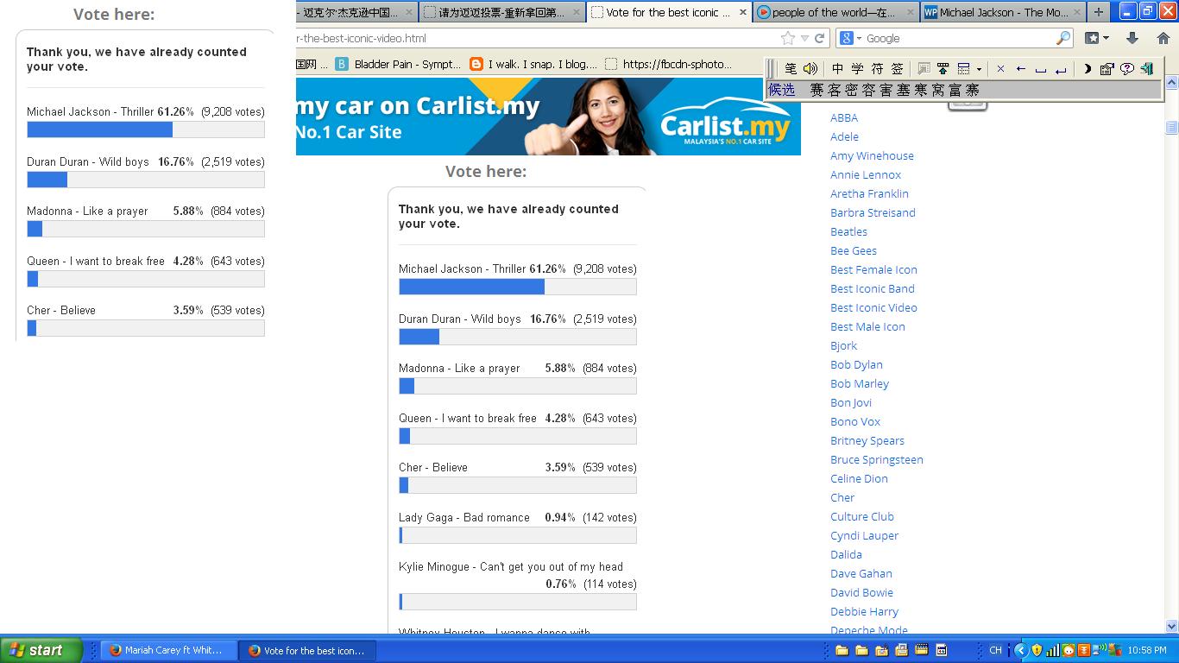Viewport: 1179px width, 663px height.
Task: Open the Firefox downloads arrow icon
Action: pos(1132,38)
